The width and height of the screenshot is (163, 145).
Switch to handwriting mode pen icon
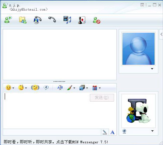click(x=105, y=132)
